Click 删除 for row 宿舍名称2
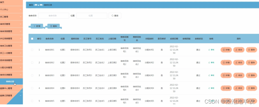Image resolution: width=259 pixels, height=107 pixels. 251,63
